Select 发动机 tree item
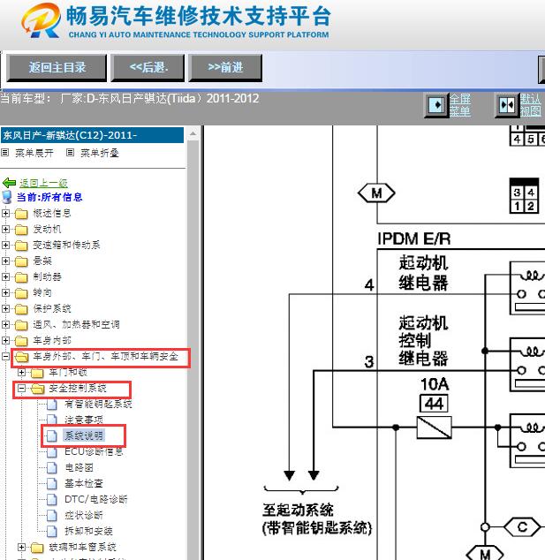This screenshot has width=545, height=560. coord(47,229)
